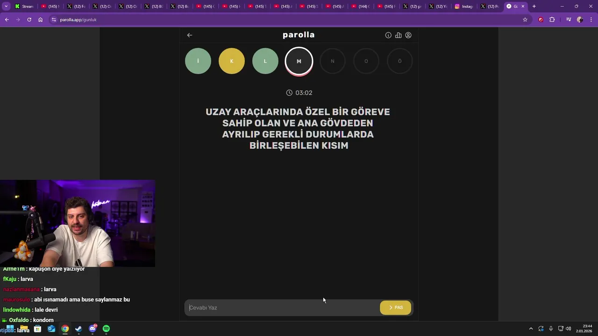
Task: Click the lindowhida lale devri chat message
Action: click(30, 310)
